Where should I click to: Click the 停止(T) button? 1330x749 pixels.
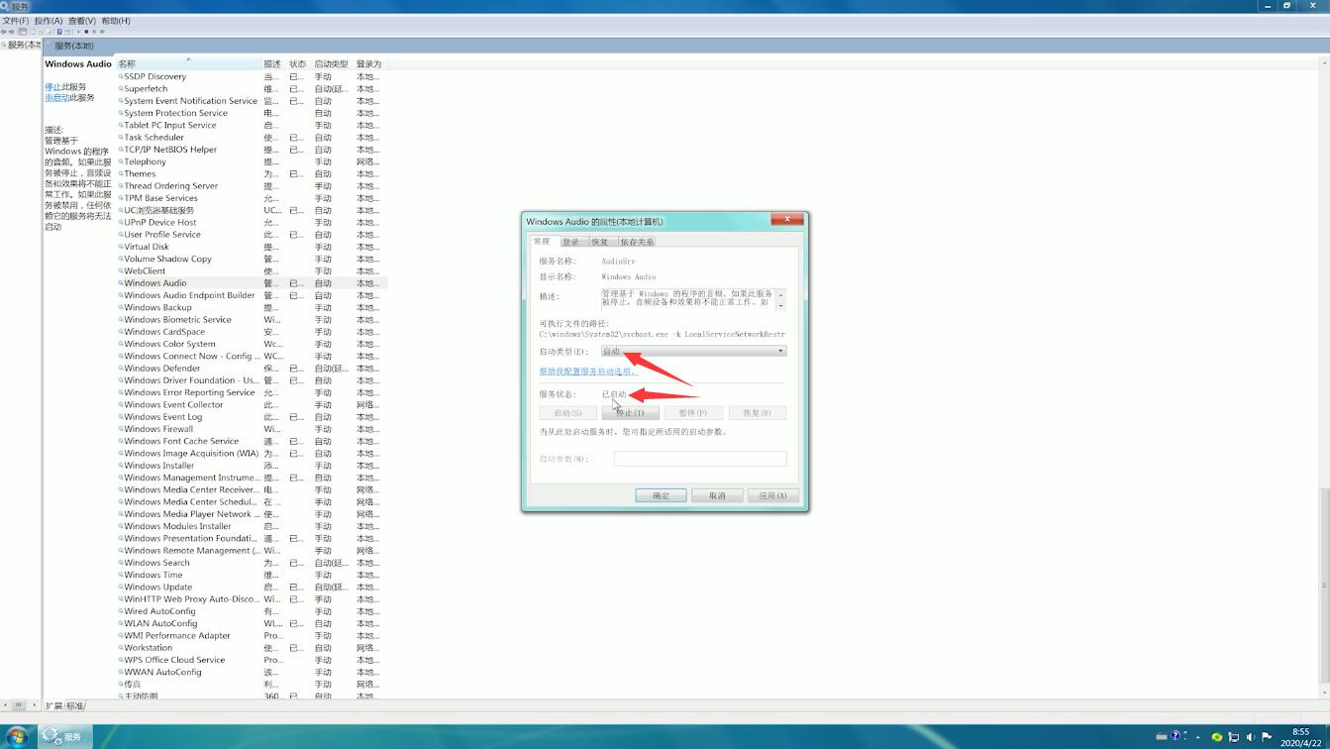630,412
